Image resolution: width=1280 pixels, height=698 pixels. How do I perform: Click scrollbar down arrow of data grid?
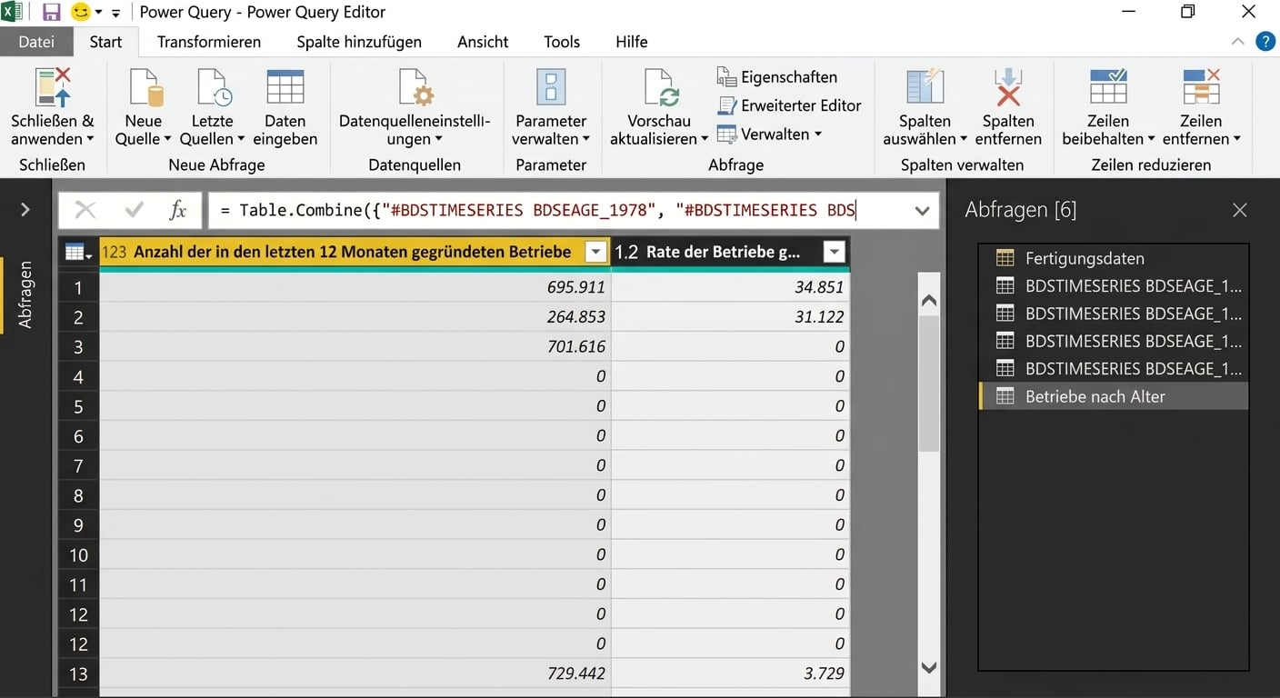pos(928,667)
